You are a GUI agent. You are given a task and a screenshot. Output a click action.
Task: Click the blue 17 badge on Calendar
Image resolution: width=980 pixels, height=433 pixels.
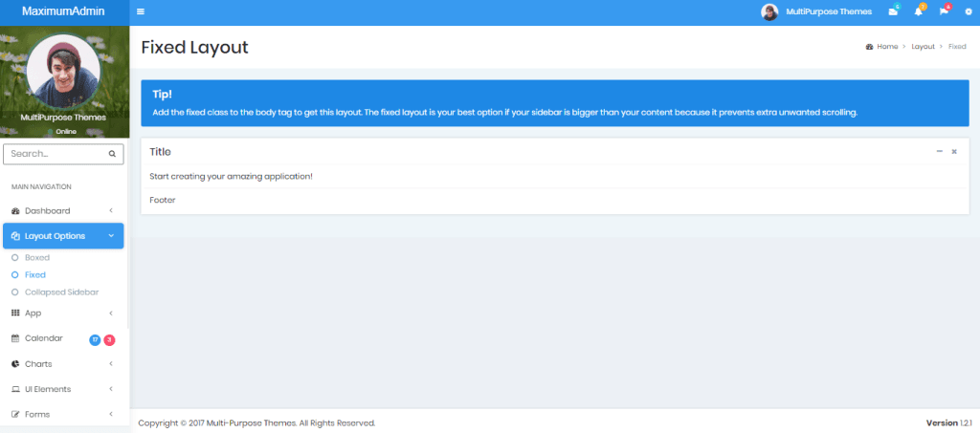tap(95, 340)
